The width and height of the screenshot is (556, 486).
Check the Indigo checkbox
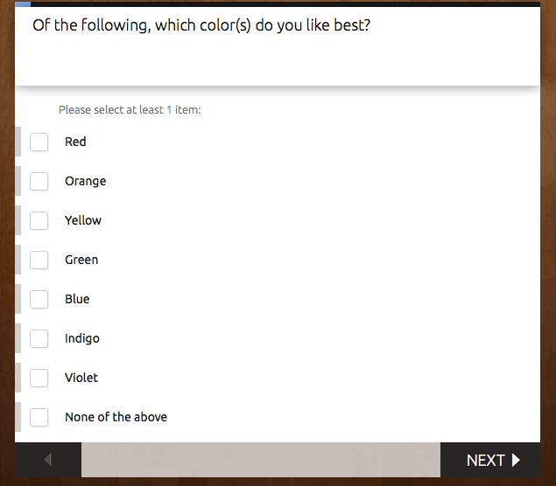pos(39,338)
